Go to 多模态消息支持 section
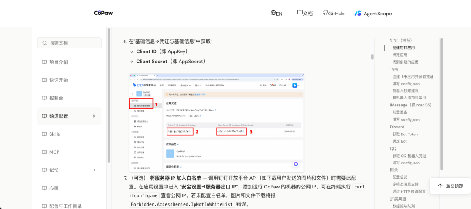Screen dimensions: 471x209 point(405,184)
